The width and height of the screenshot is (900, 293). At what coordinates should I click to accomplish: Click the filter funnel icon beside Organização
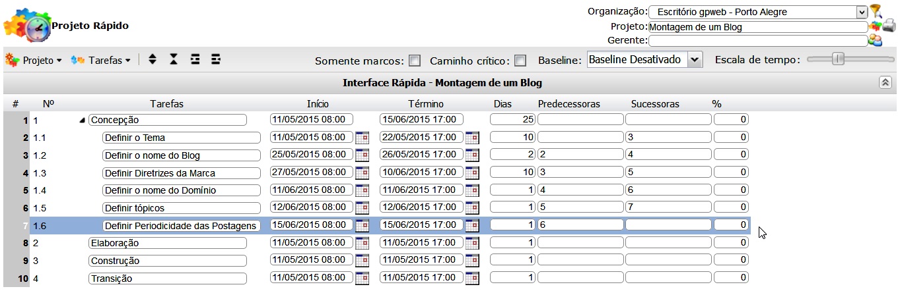[x=876, y=11]
